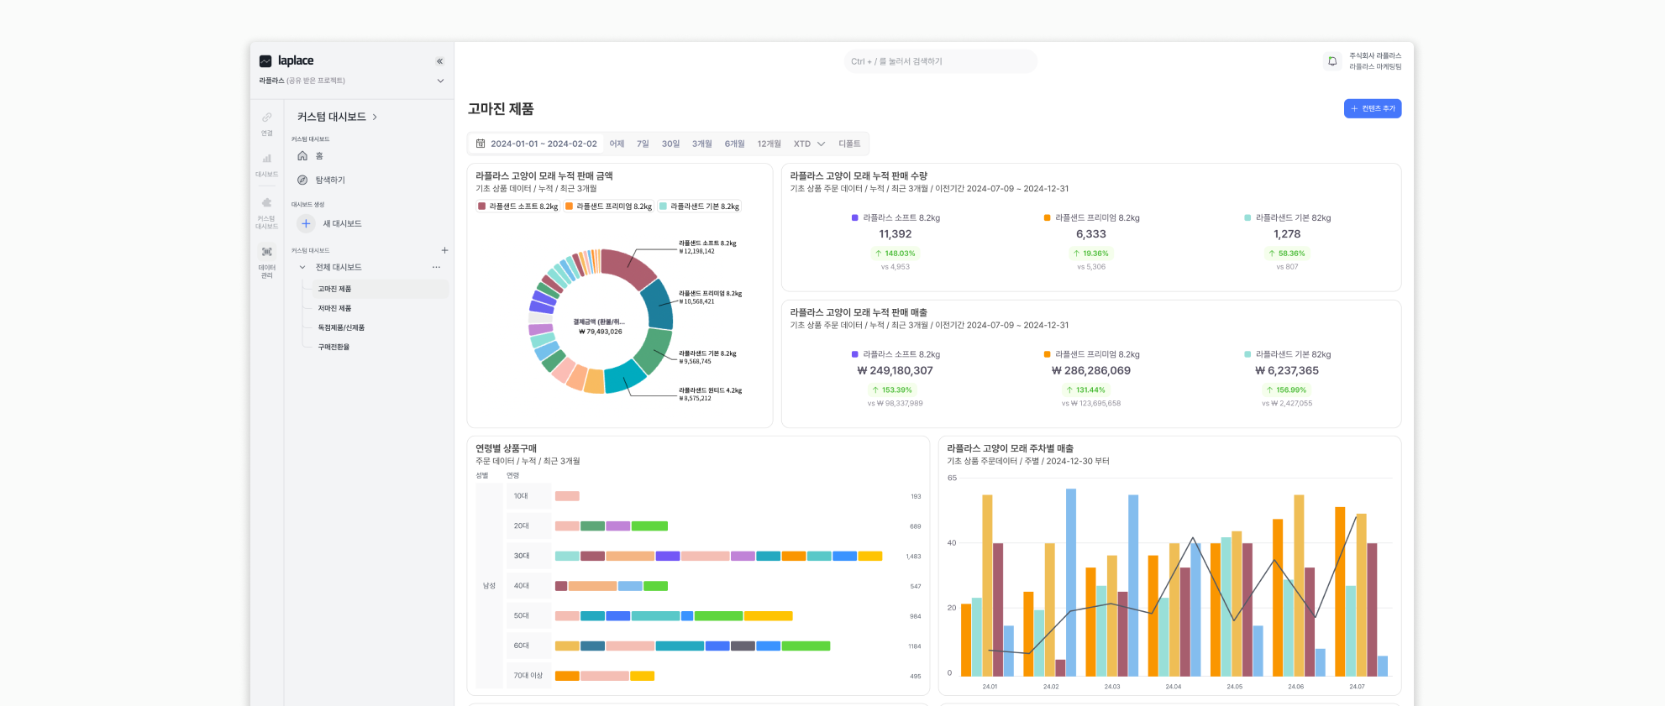Open the 고마진 제품 dashboard in sidebar
The height and width of the screenshot is (706, 1665).
(381, 289)
